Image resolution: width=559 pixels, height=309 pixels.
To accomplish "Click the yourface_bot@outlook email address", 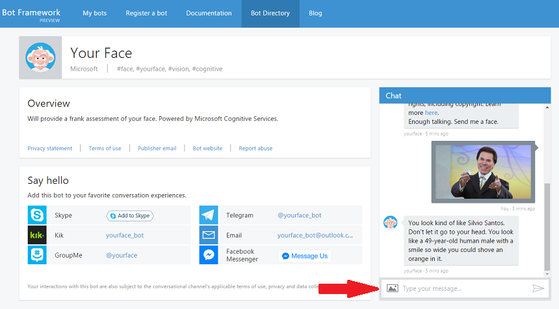I will pos(315,235).
